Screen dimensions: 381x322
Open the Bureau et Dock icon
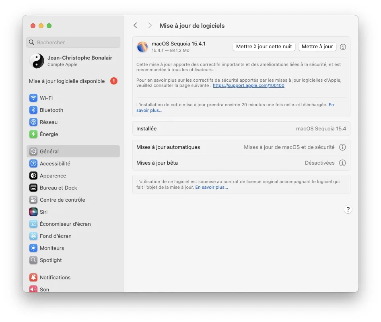(33, 188)
